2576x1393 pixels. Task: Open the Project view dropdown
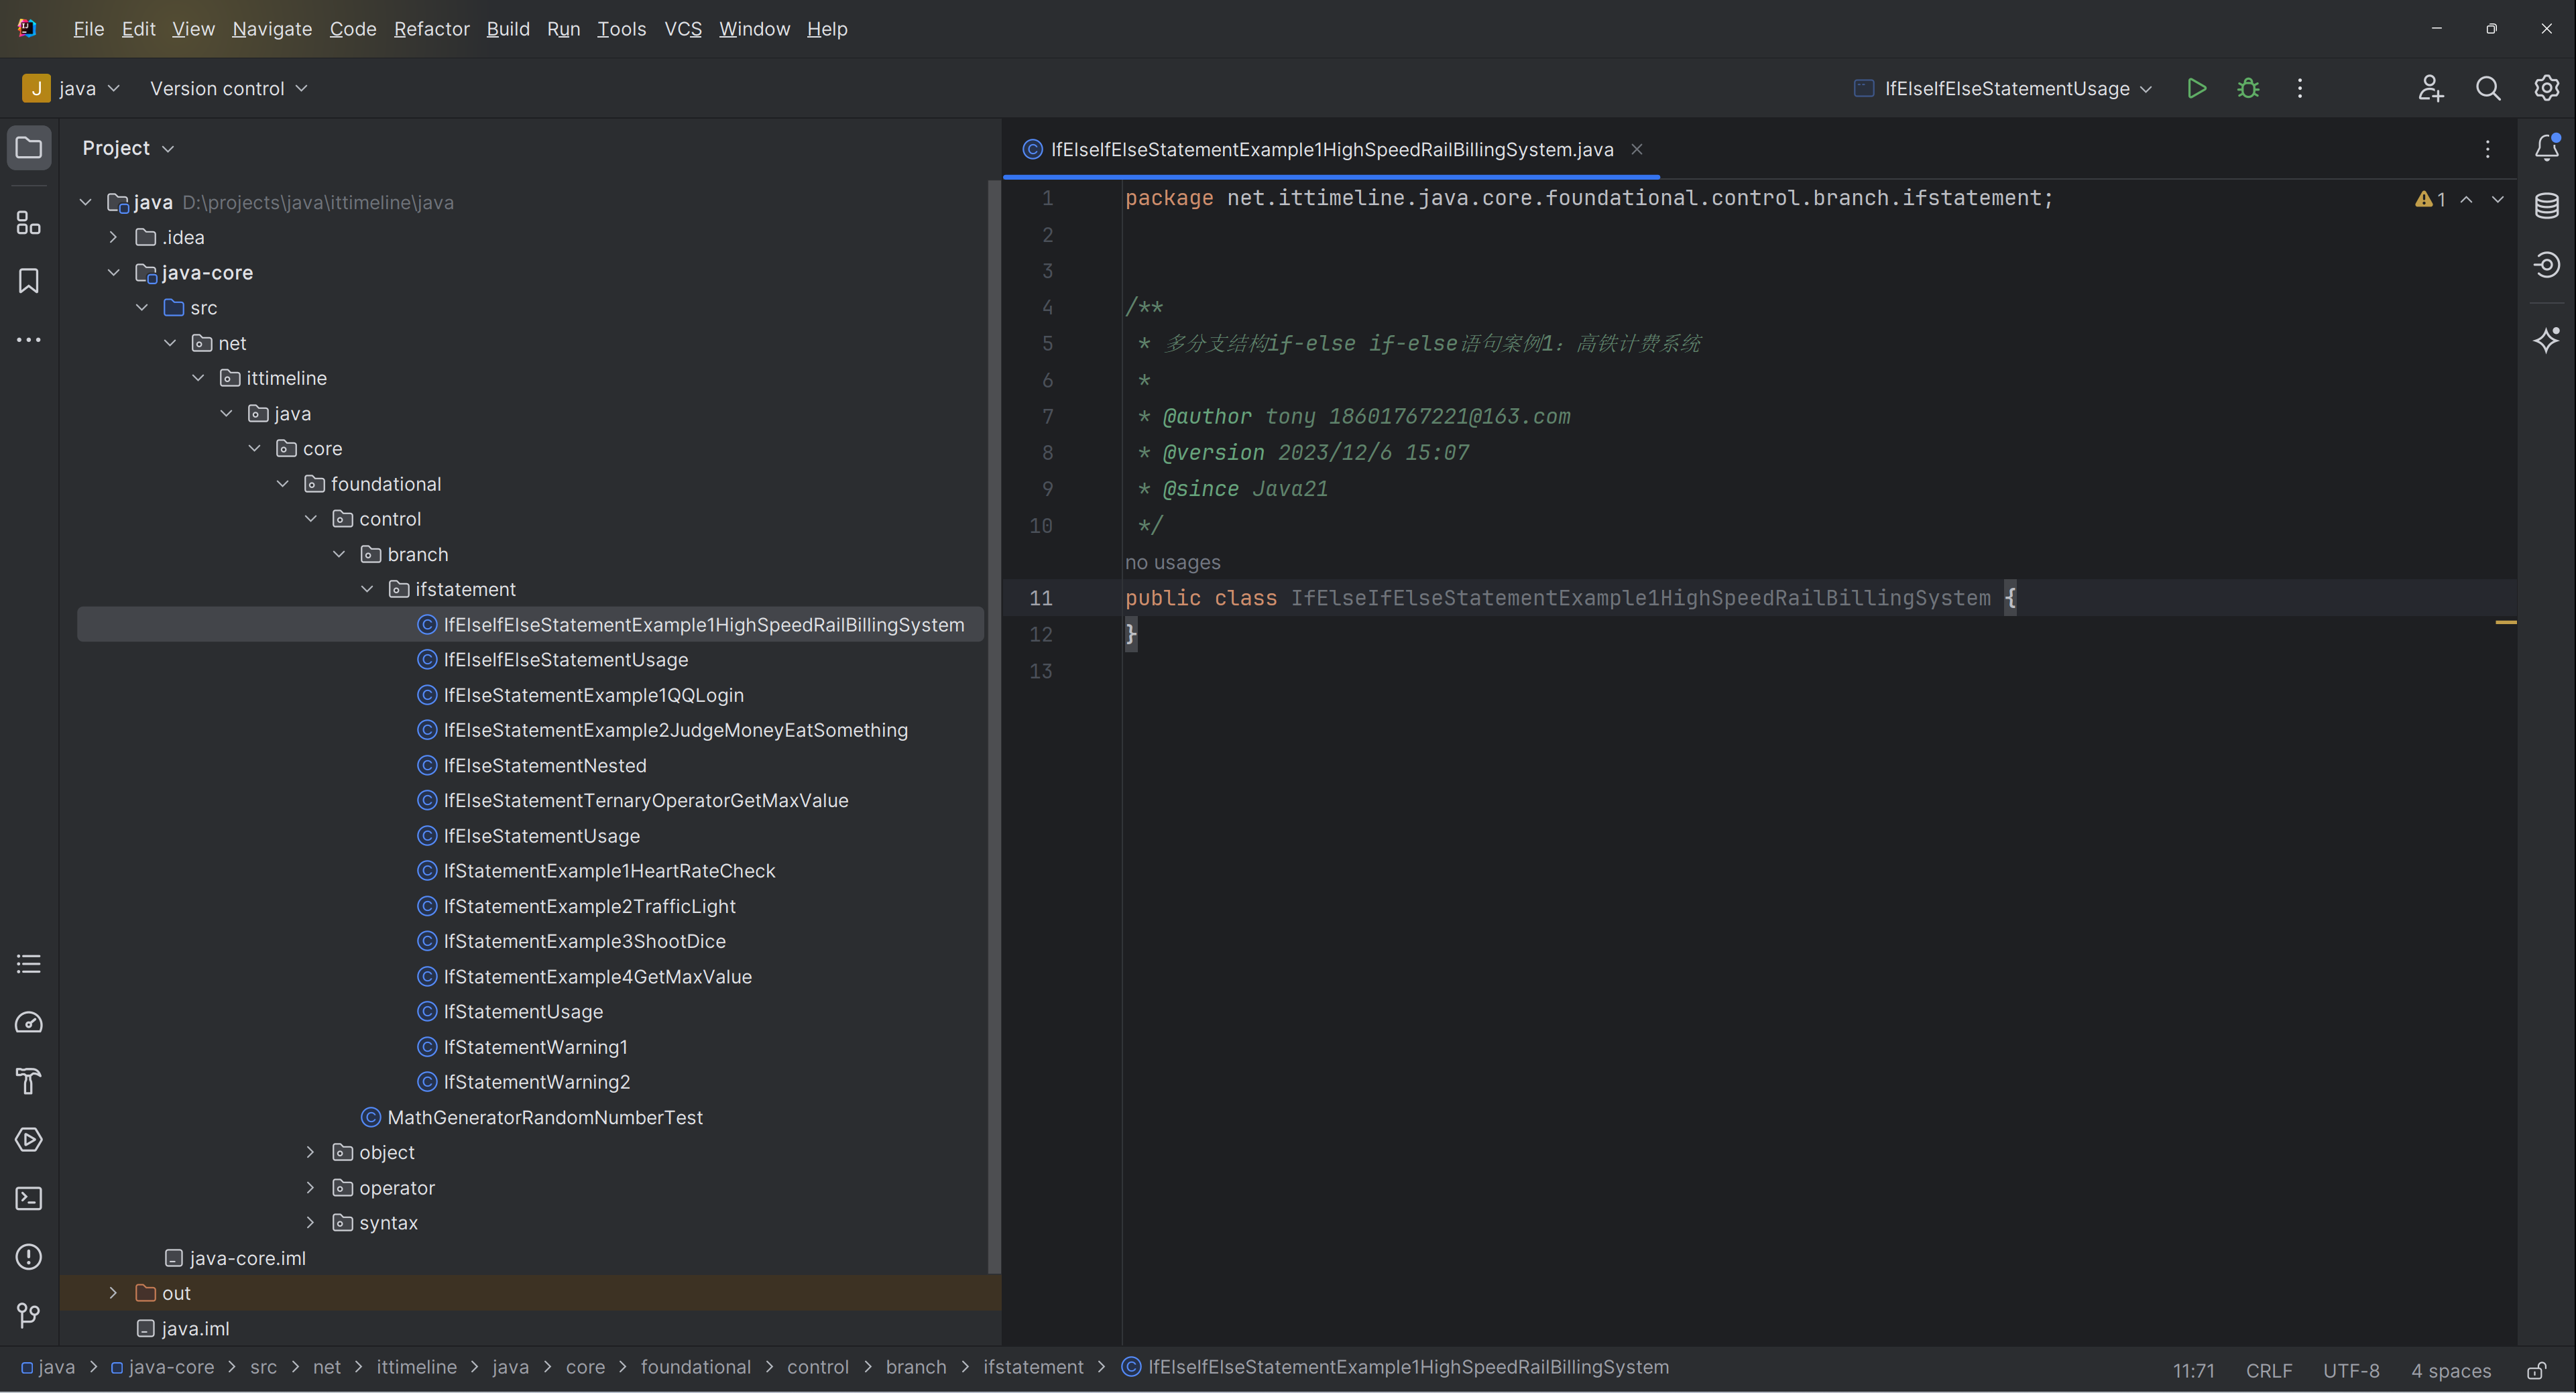click(x=128, y=148)
